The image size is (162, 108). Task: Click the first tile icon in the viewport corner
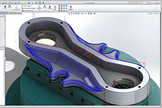click(x=149, y=13)
